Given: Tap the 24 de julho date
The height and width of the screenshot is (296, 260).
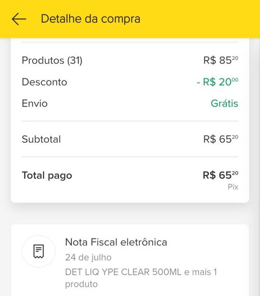Looking at the screenshot, I should (88, 257).
